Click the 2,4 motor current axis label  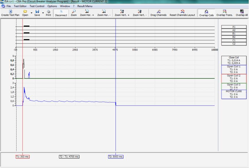coord(12,87)
